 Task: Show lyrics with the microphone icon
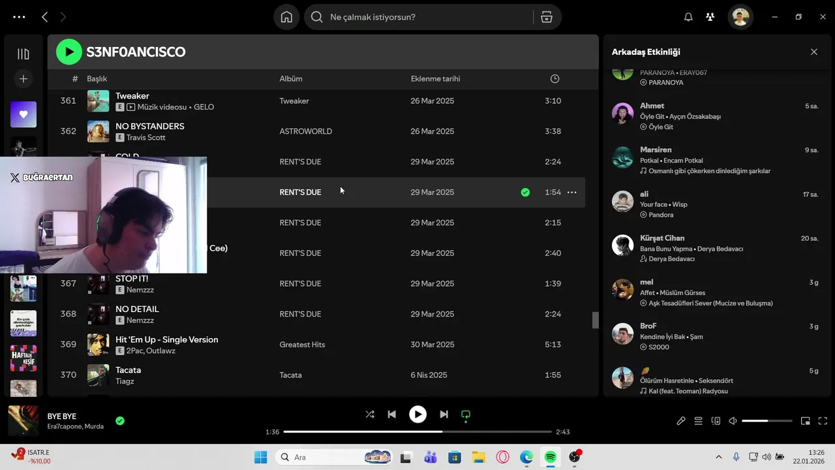click(681, 421)
